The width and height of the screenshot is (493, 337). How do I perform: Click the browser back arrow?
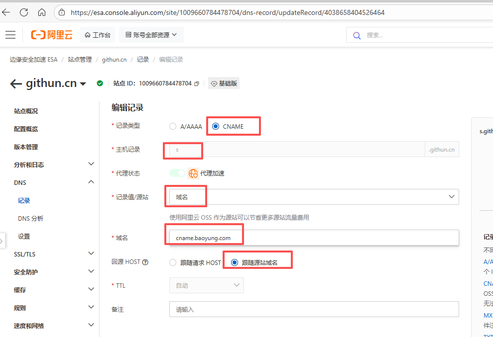[6, 12]
